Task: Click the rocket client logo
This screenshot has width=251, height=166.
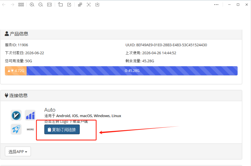Action: click(x=16, y=129)
